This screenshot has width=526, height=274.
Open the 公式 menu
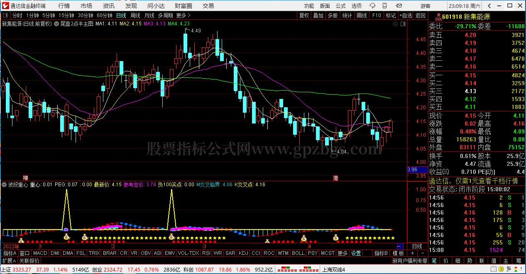340,6
